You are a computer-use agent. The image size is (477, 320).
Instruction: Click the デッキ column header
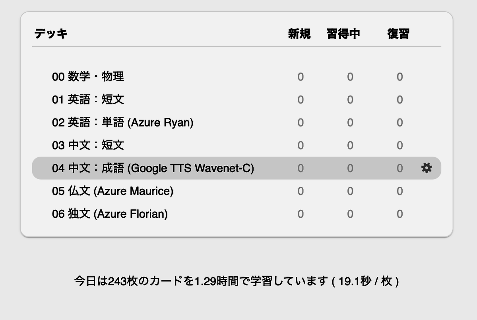(50, 34)
